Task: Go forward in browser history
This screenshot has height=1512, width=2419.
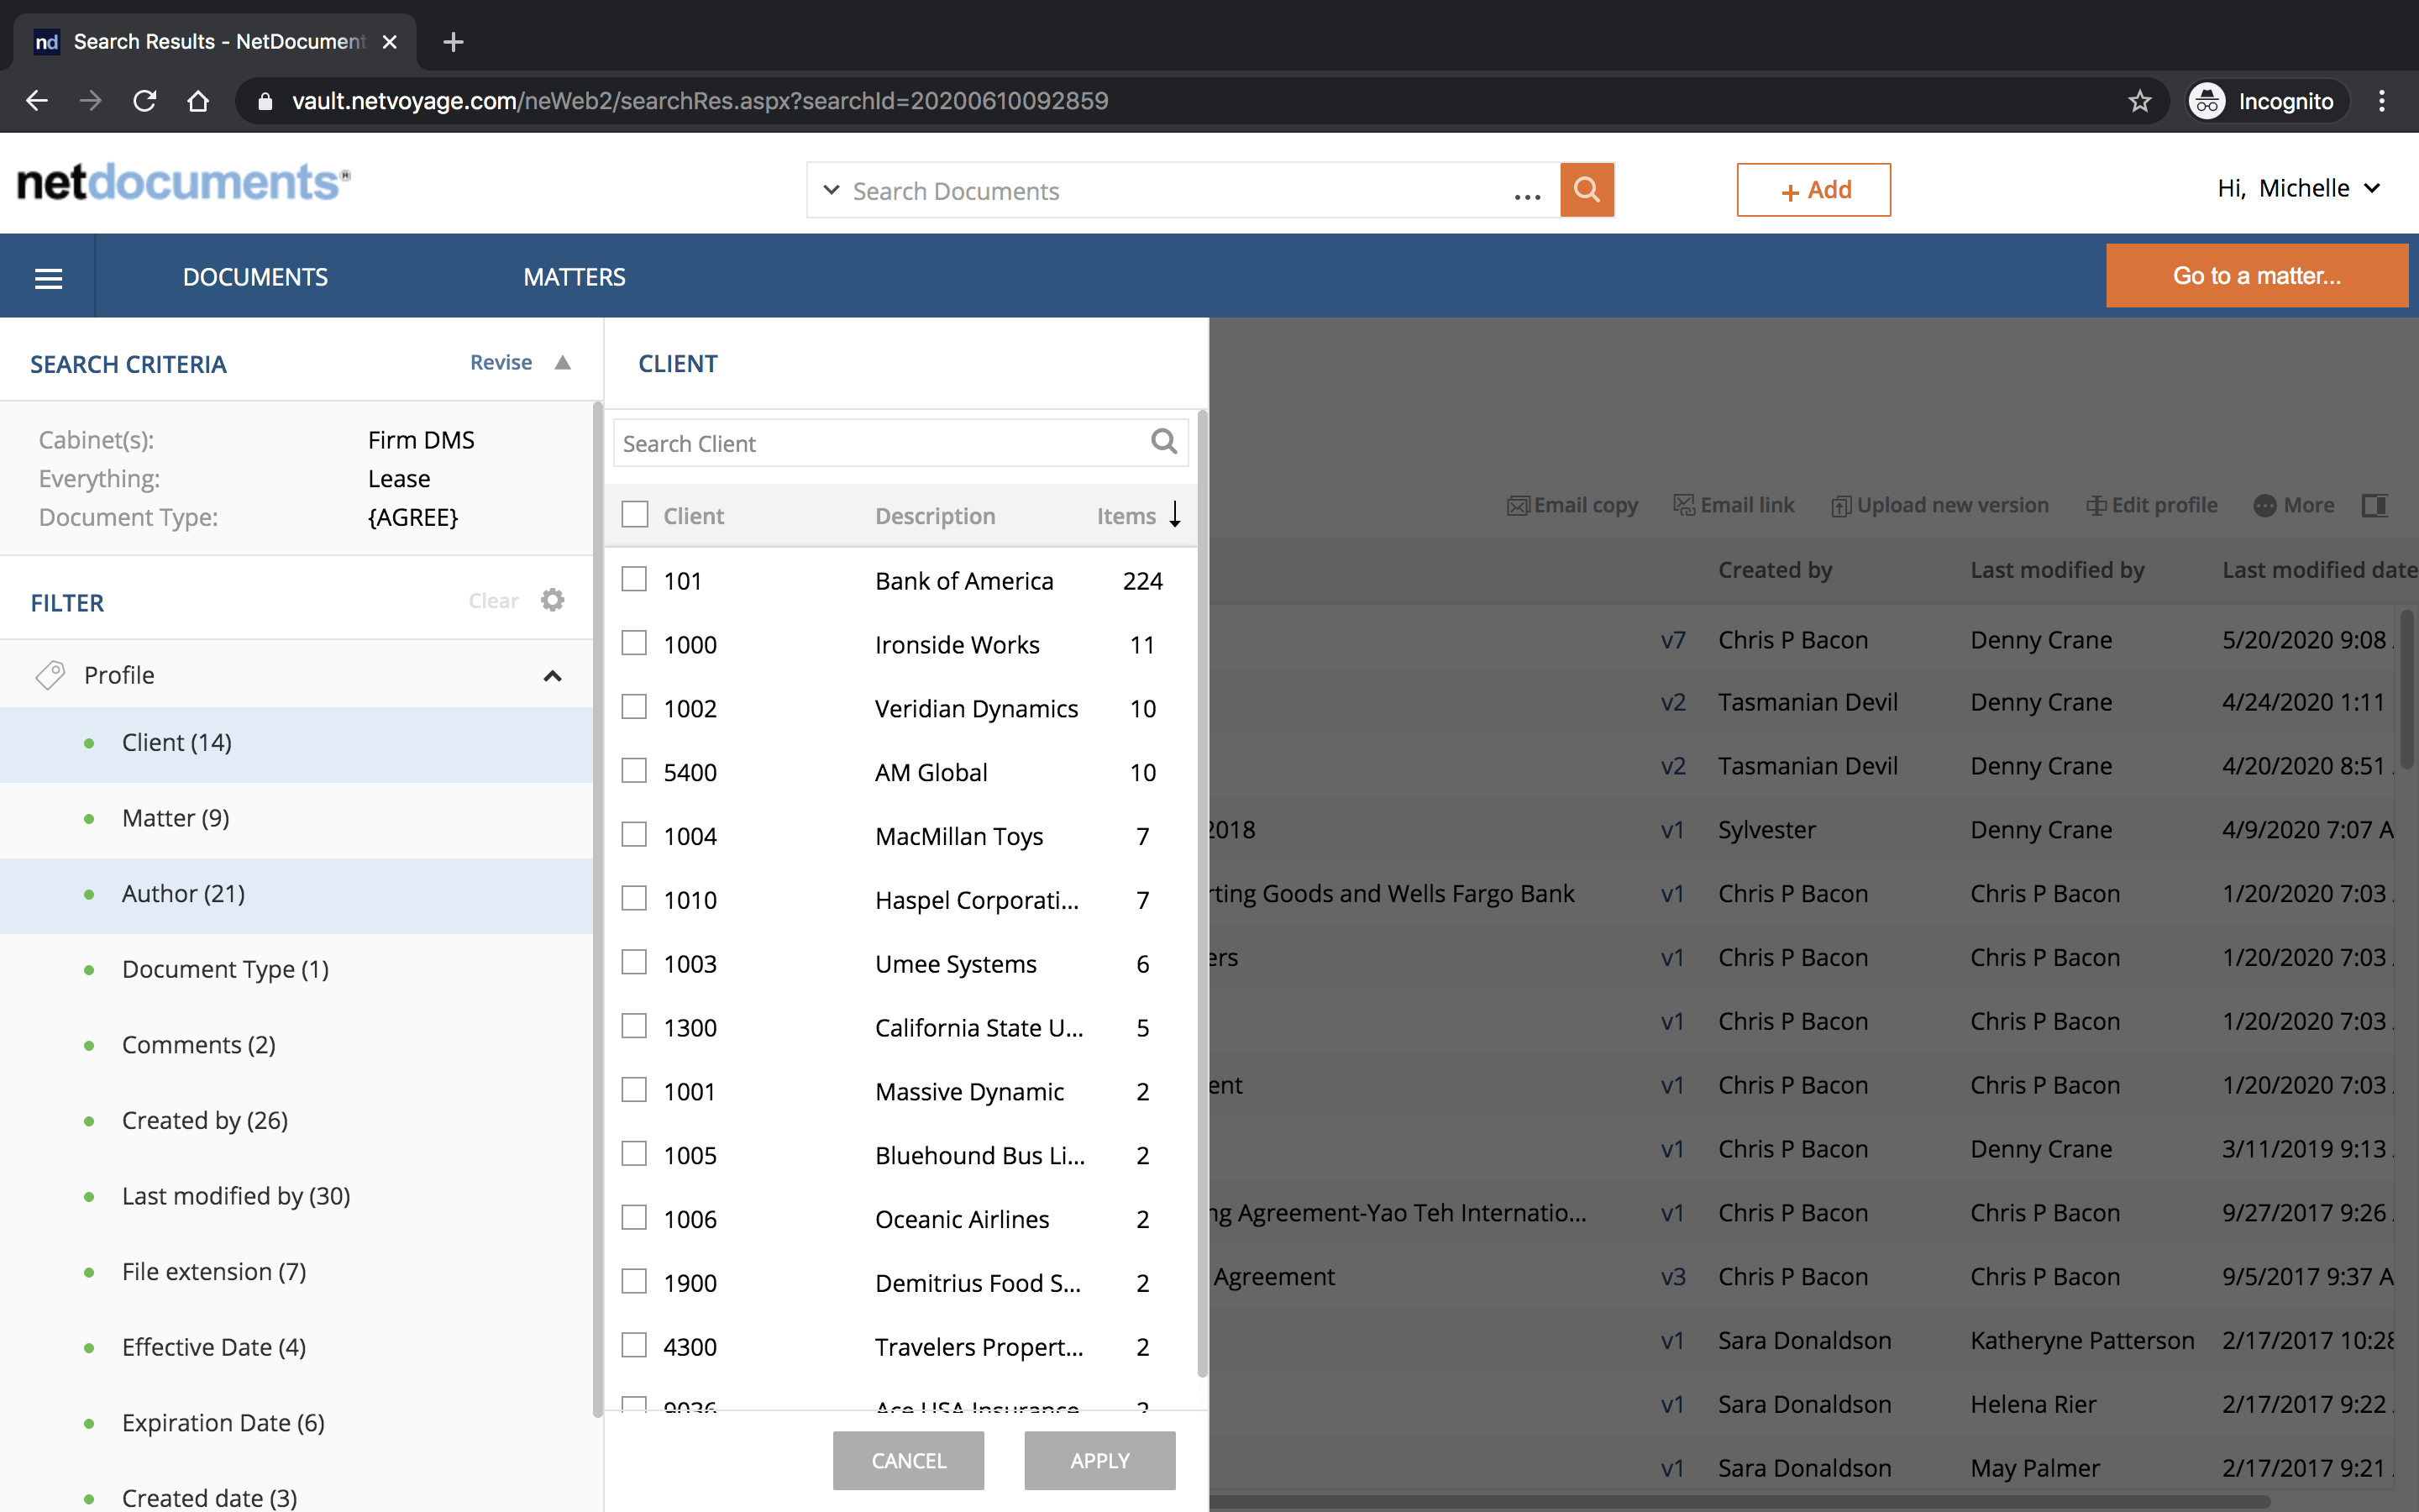Action: (x=91, y=101)
